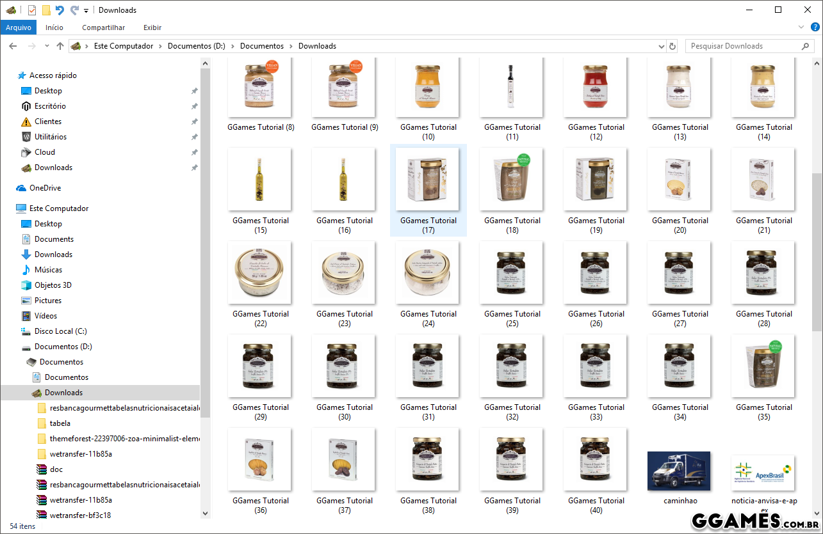Open the Arquivo menu tab

point(19,27)
